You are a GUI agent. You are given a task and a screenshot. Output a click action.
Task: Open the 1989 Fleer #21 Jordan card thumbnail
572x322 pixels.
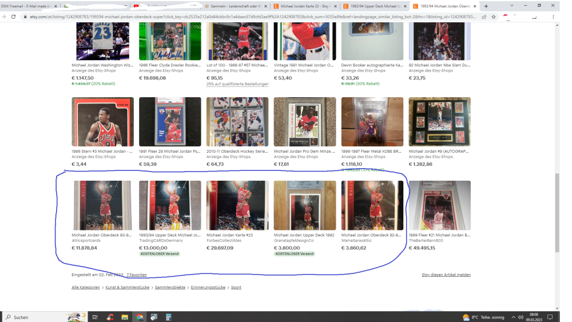coord(439,205)
